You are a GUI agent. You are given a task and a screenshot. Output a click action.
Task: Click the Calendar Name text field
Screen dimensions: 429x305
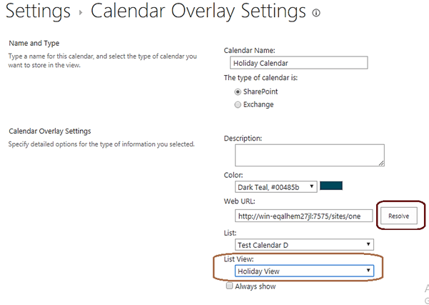tap(296, 63)
